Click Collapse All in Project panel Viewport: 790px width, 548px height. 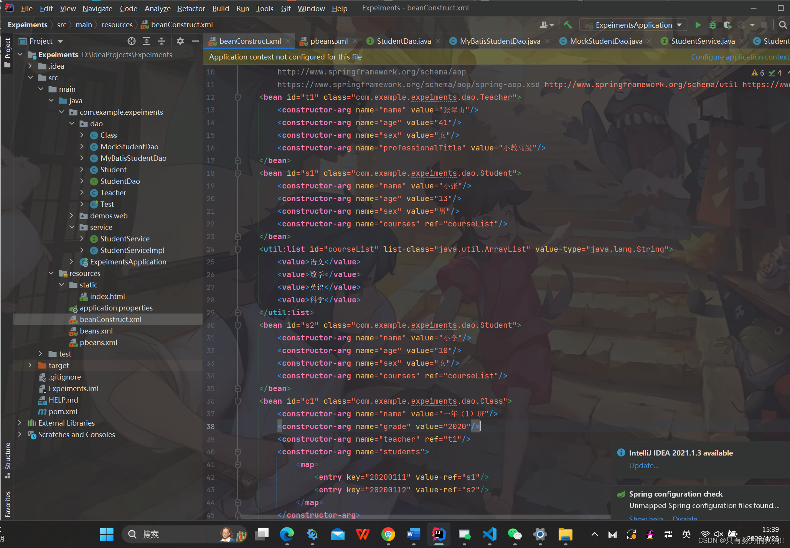(x=162, y=41)
